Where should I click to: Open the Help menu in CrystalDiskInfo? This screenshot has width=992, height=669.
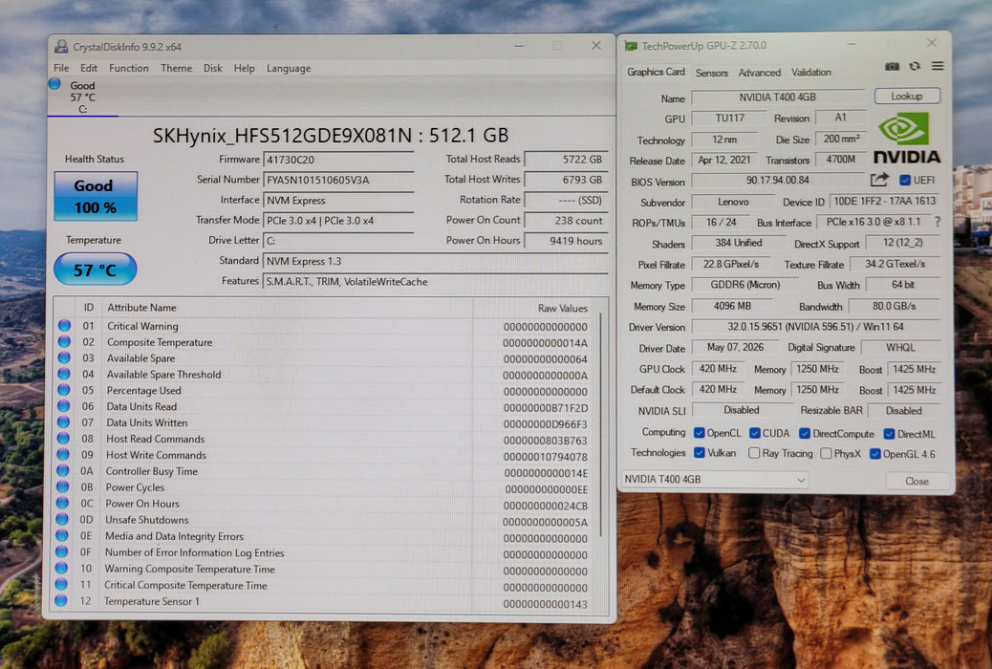(245, 68)
